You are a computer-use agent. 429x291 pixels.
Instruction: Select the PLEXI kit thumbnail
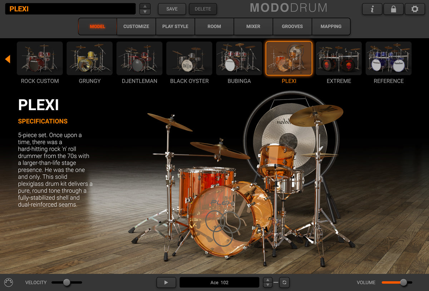click(x=289, y=58)
